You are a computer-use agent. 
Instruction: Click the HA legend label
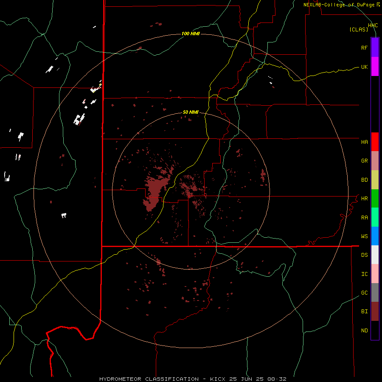click(364, 142)
